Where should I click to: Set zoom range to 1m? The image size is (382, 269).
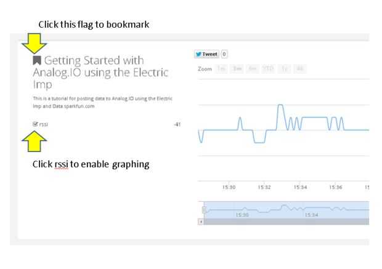click(x=221, y=69)
